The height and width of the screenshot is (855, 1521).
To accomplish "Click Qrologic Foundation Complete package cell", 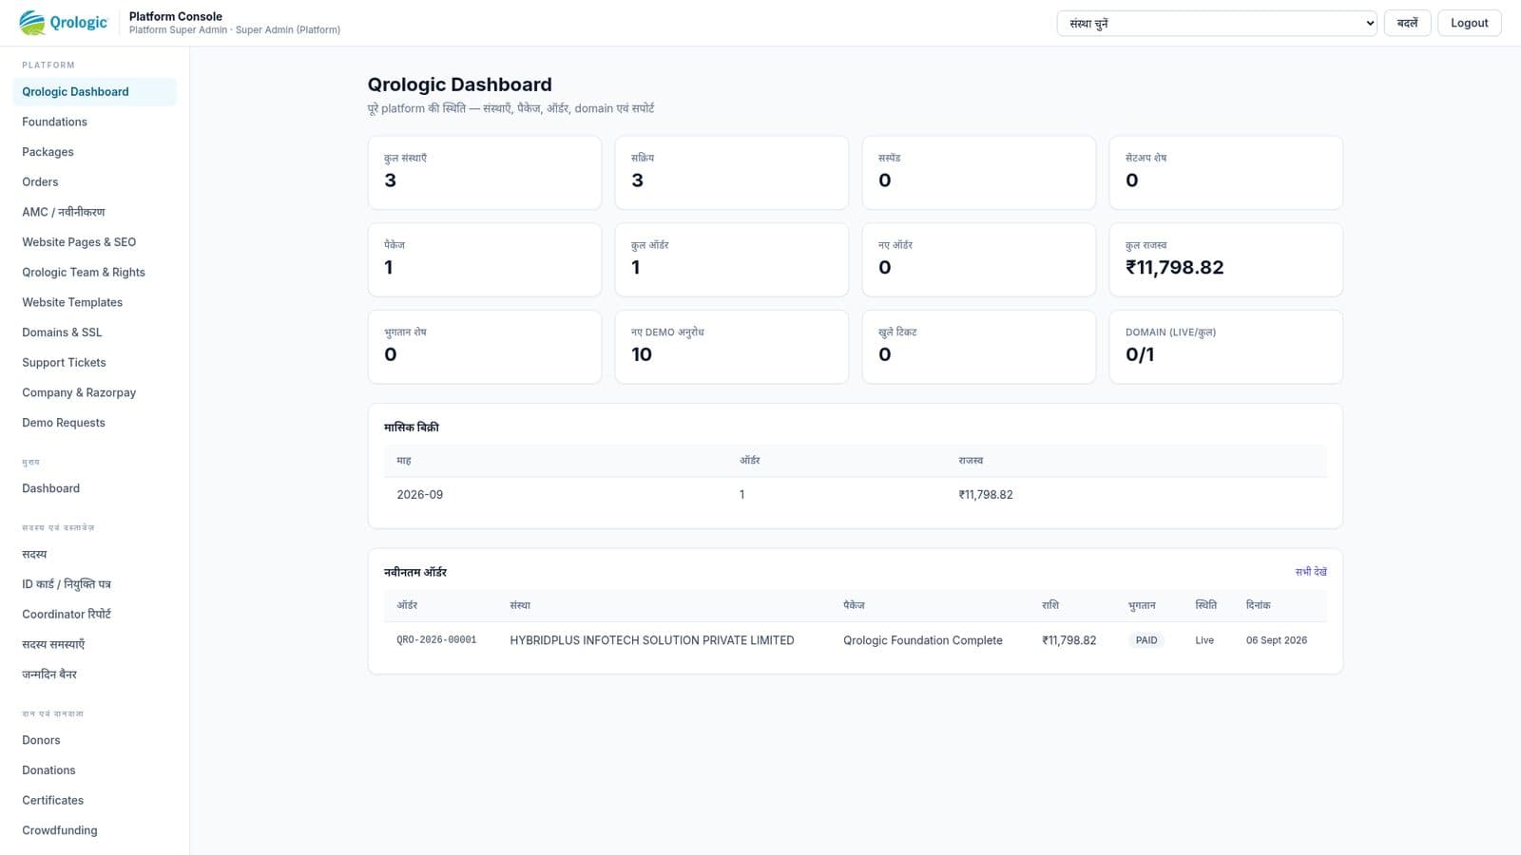I will (x=922, y=640).
